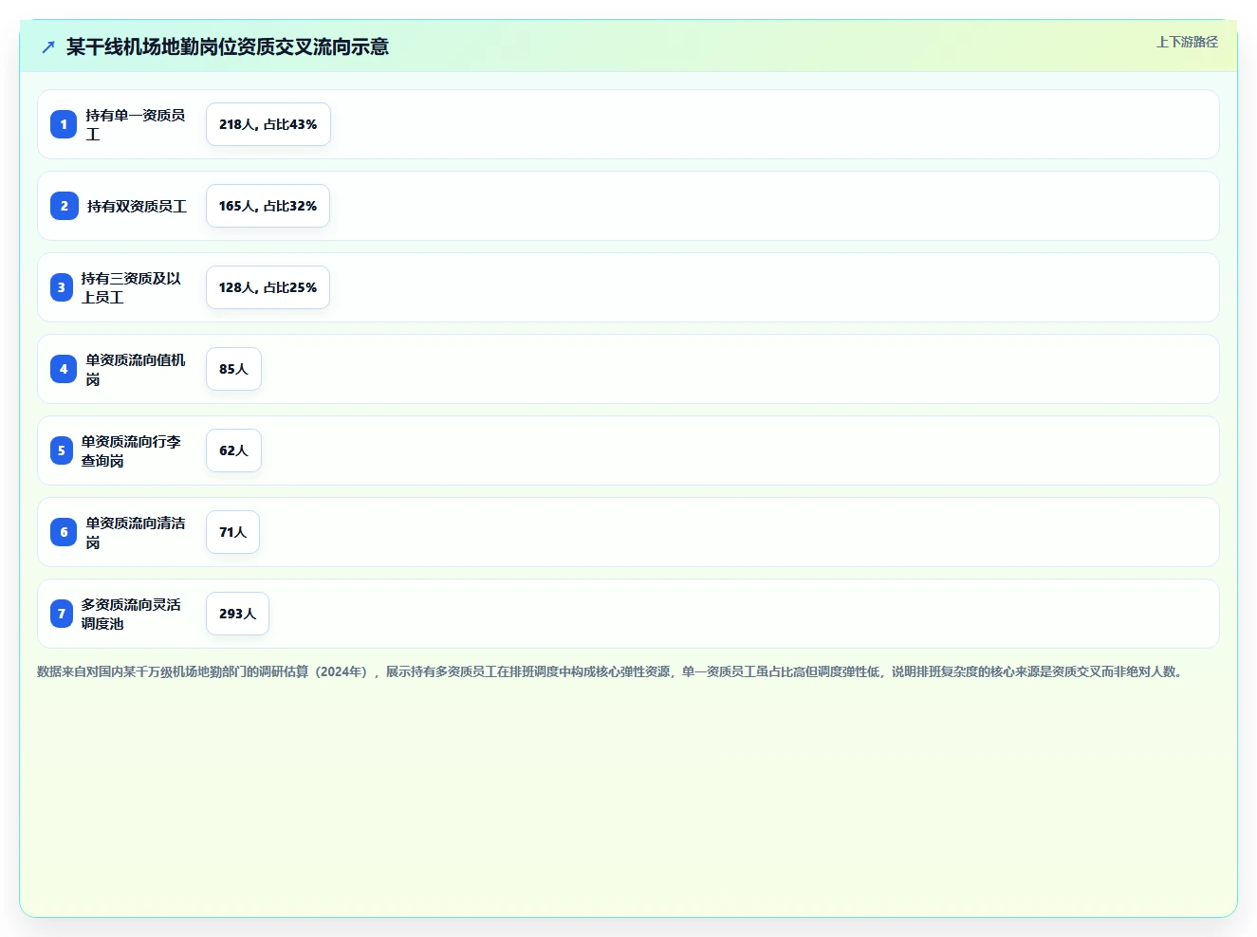1257x937 pixels.
Task: Click the arrow icon beside the title
Action: 48,46
